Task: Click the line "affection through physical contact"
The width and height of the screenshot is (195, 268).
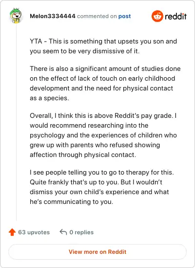Action: 83,155
